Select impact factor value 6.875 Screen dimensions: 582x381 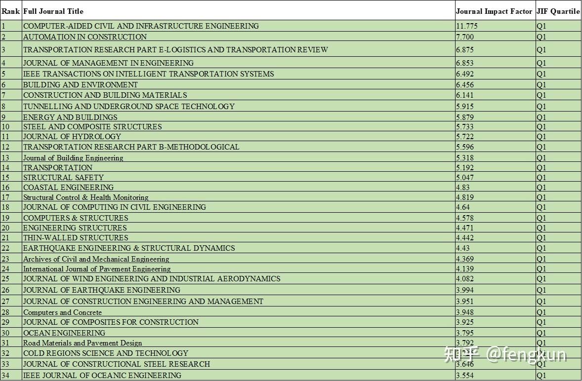pyautogui.click(x=465, y=50)
